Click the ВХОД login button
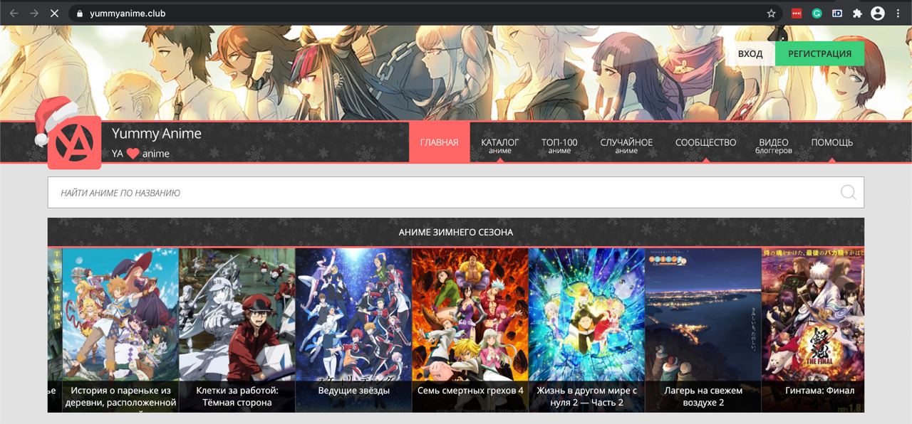This screenshot has height=424, width=912. pos(750,53)
